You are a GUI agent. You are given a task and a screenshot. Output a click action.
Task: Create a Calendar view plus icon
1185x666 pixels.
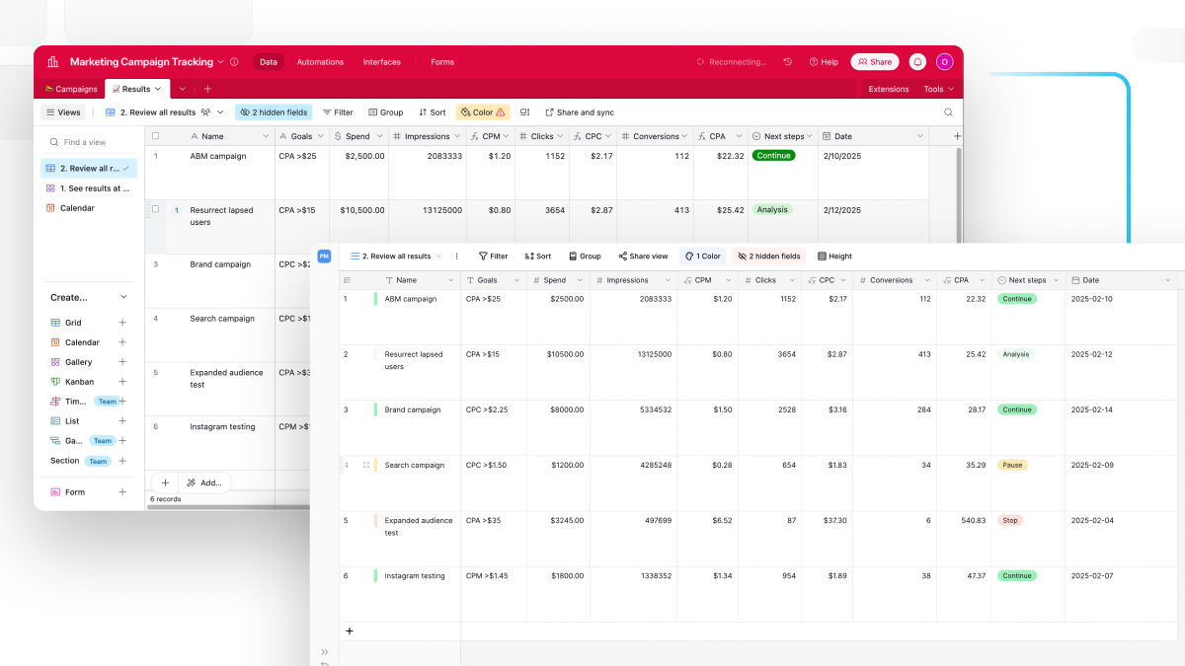(122, 342)
